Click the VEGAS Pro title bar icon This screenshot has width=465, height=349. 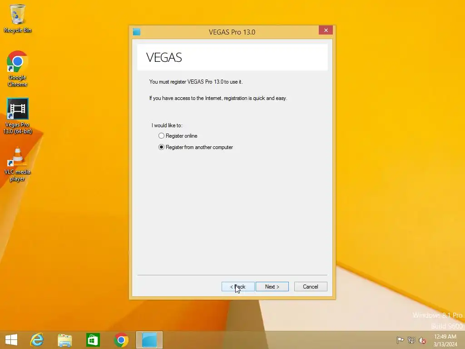coord(137,32)
